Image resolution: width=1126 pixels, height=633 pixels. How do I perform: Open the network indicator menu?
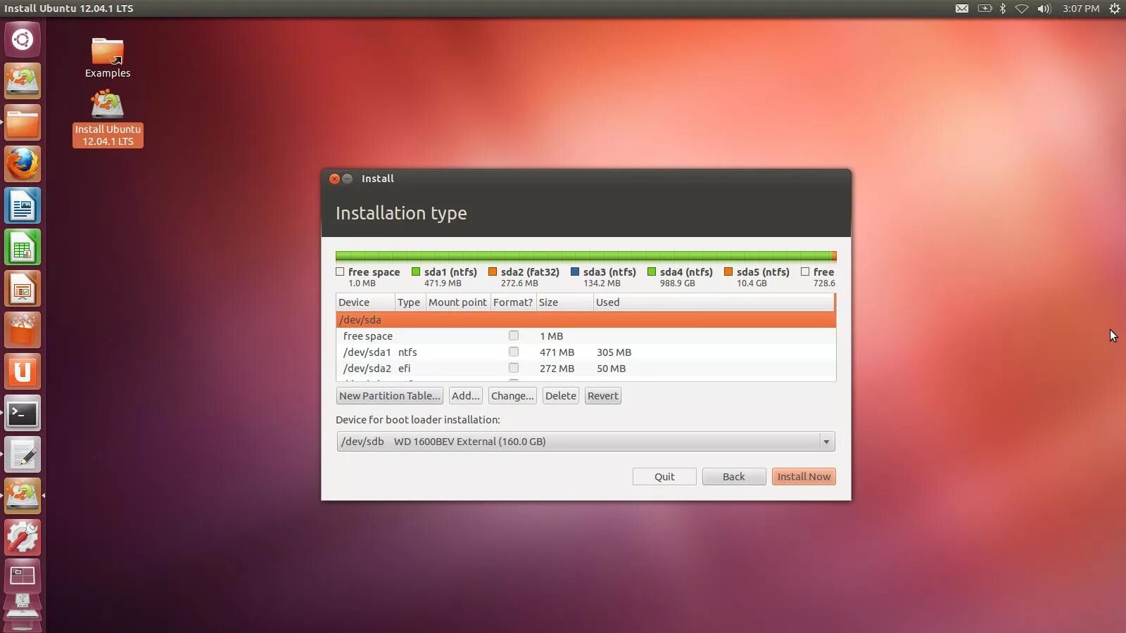[x=1022, y=8]
